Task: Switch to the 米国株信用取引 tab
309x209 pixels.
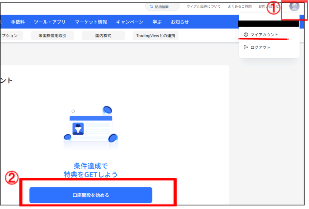Action: (52, 36)
